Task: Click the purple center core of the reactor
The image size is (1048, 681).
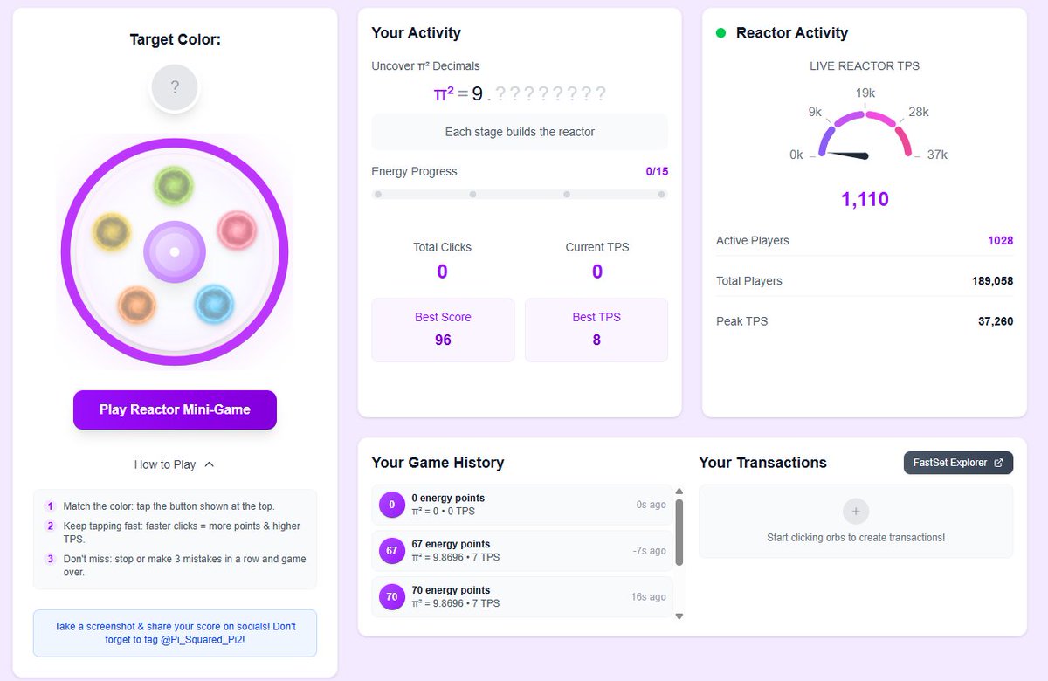Action: (175, 251)
